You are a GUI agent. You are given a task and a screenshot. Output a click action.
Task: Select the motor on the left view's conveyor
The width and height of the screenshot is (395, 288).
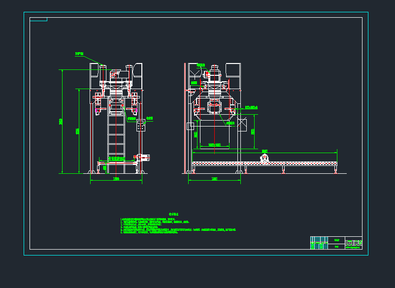[143, 157]
